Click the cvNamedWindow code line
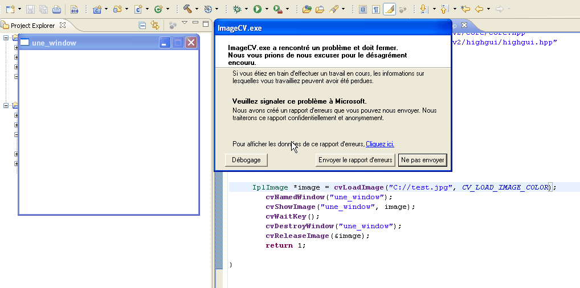 click(329, 197)
